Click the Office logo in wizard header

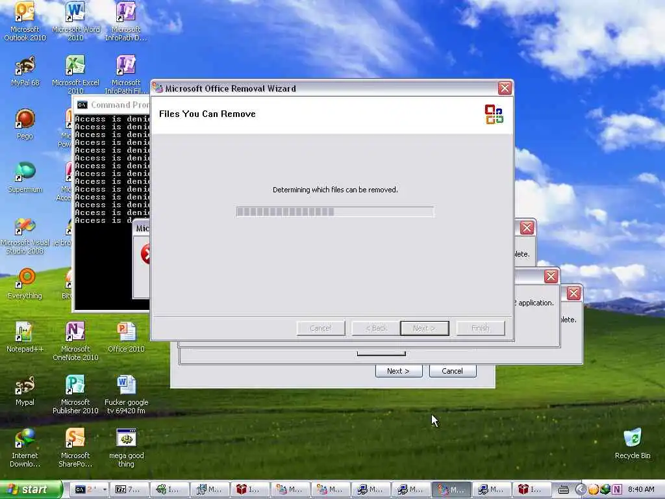coord(494,114)
